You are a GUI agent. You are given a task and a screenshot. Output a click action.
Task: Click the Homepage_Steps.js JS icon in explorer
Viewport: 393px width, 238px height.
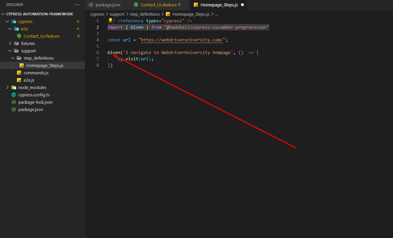click(22, 65)
